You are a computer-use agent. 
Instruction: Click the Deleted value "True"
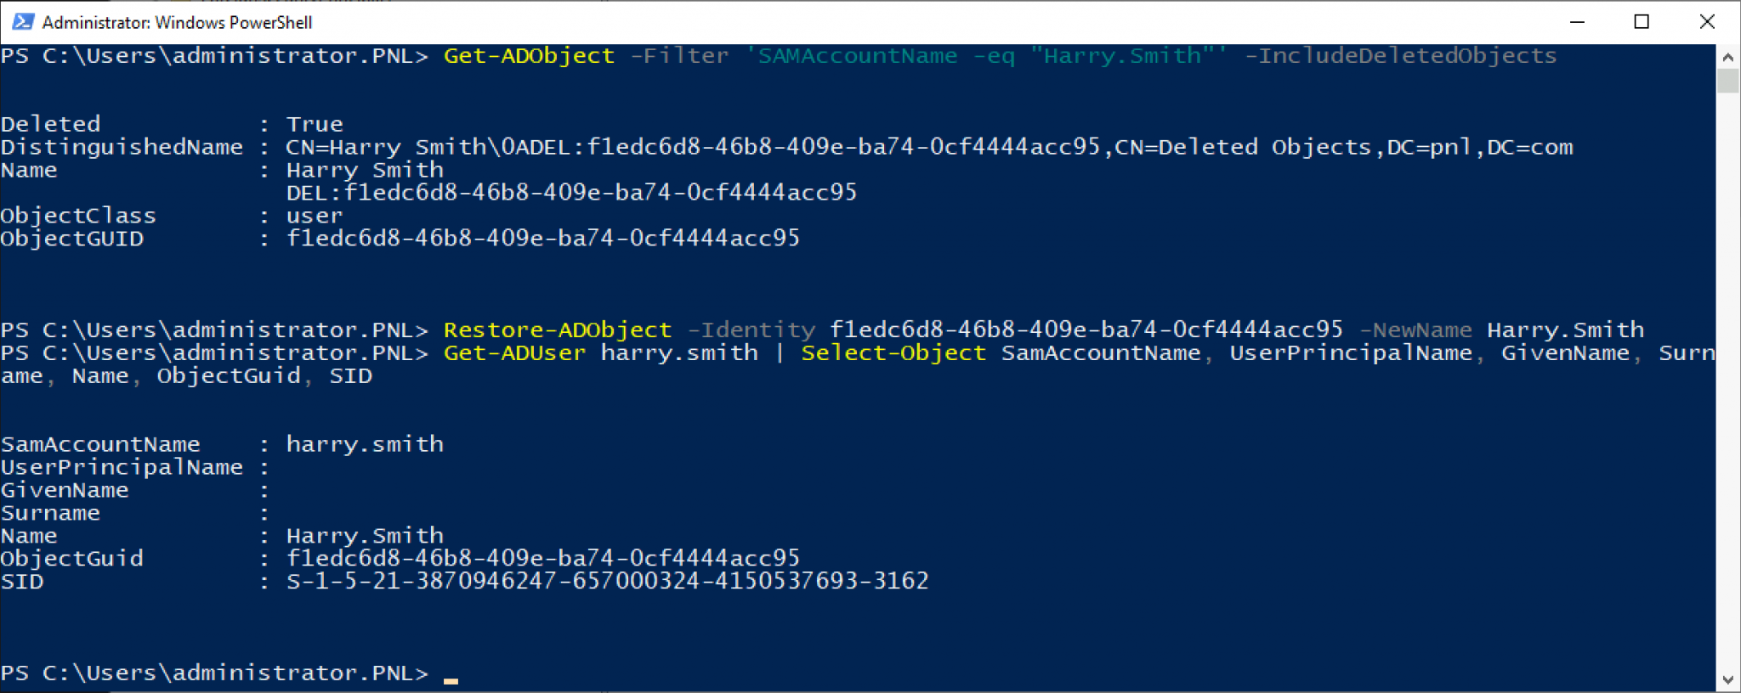[x=315, y=125]
